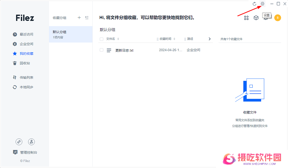Tick the select-all checkbox in header
This screenshot has width=288, height=168.
[x=102, y=39]
